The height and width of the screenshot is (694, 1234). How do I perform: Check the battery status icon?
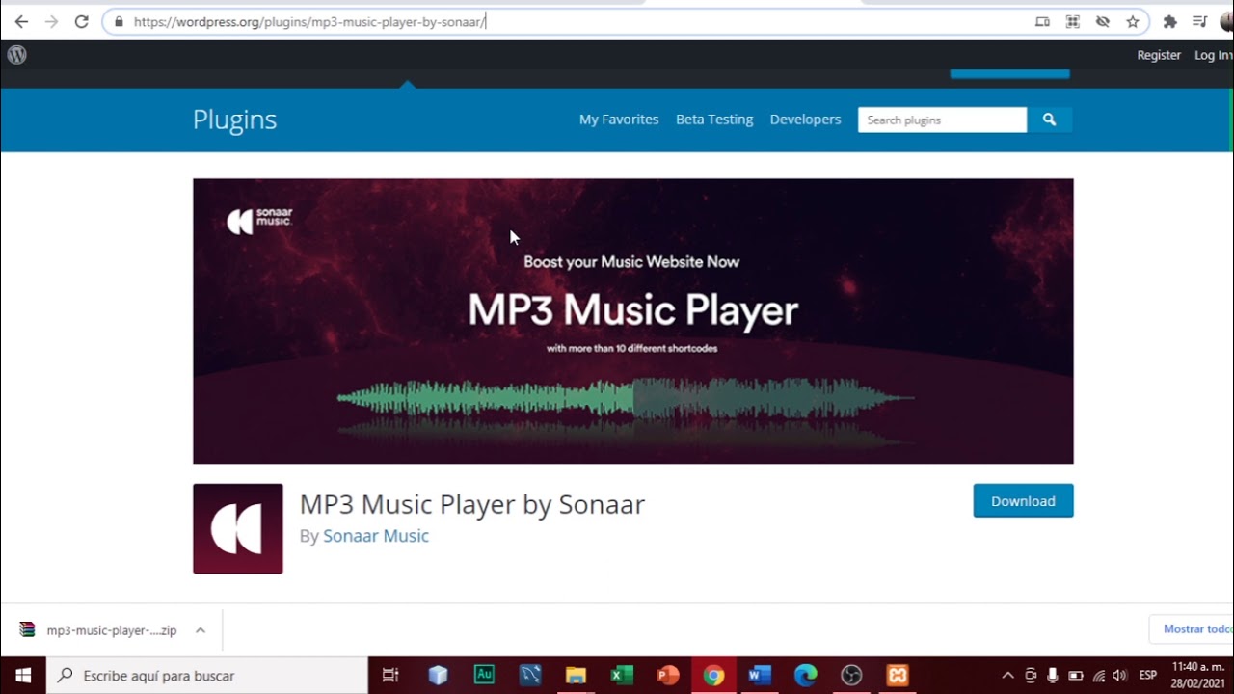tap(1076, 676)
